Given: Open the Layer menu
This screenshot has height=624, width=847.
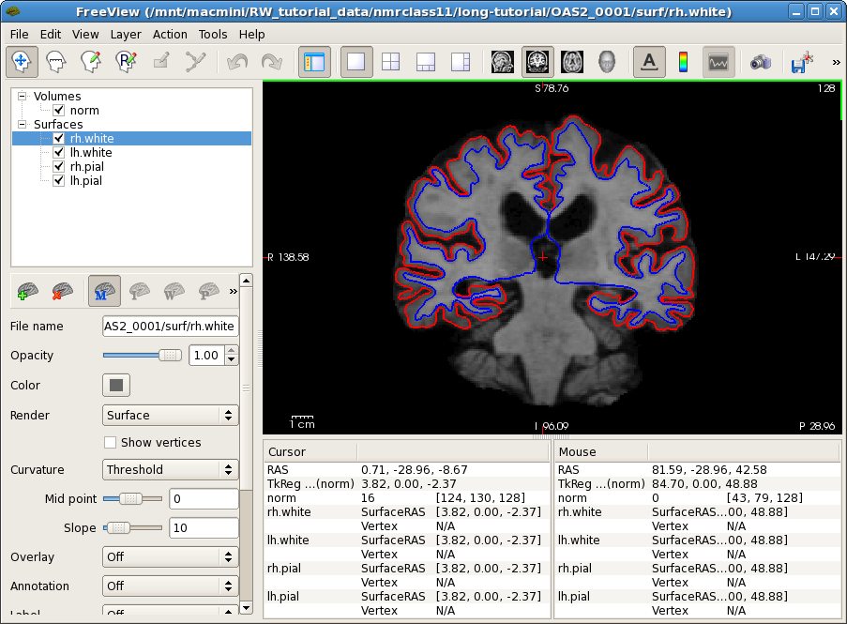Looking at the screenshot, I should click(x=126, y=34).
